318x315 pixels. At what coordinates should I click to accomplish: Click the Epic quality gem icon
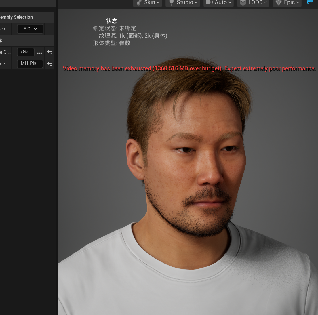(279, 3)
